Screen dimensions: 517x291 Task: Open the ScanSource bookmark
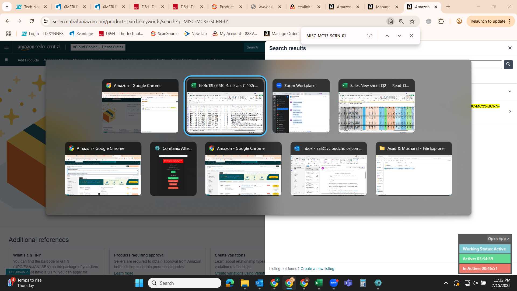pos(165,34)
